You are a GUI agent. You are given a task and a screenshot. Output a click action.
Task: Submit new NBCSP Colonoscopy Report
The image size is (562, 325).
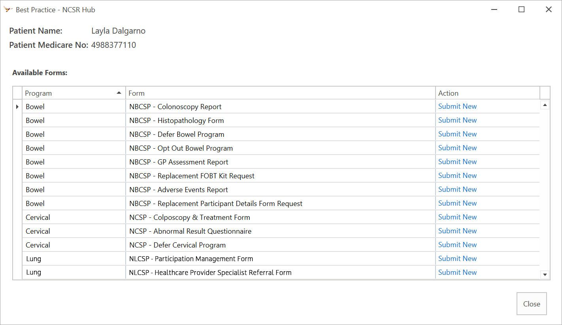(457, 106)
